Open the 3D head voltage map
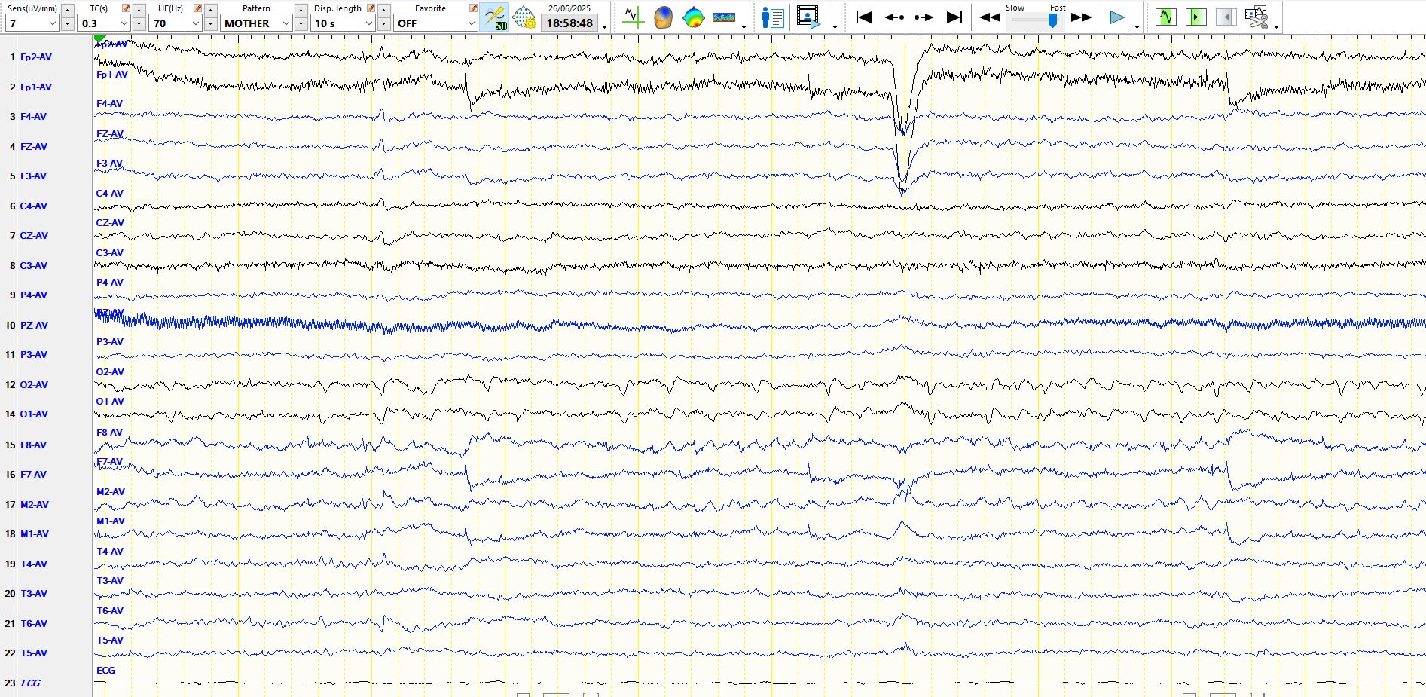The width and height of the screenshot is (1426, 697). [x=663, y=17]
